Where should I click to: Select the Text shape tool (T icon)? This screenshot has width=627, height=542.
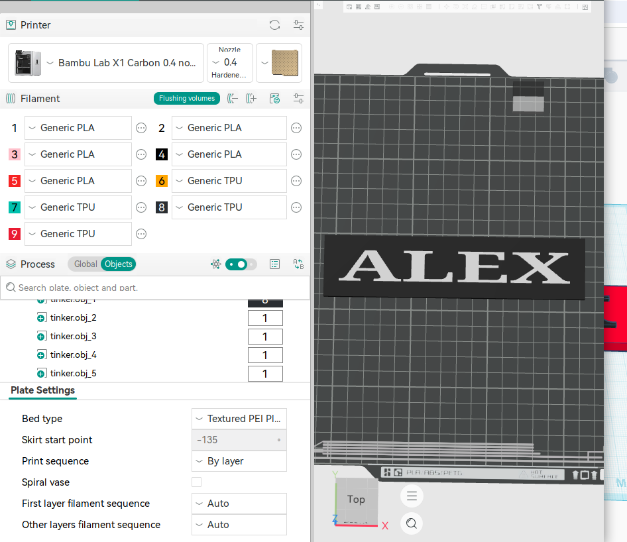[540, 7]
